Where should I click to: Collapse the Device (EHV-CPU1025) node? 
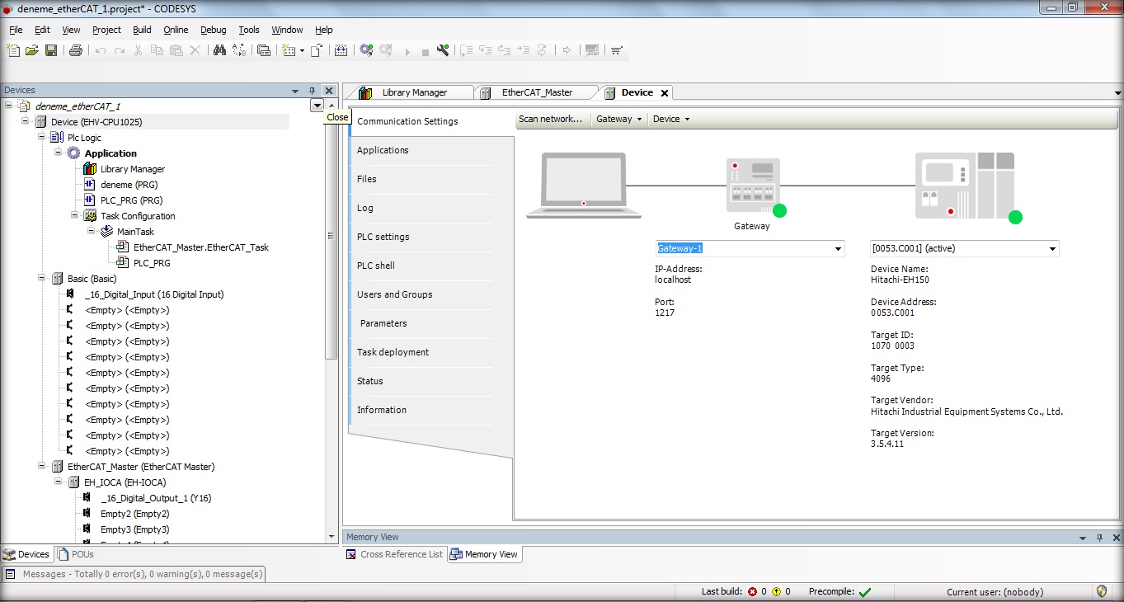pos(26,121)
